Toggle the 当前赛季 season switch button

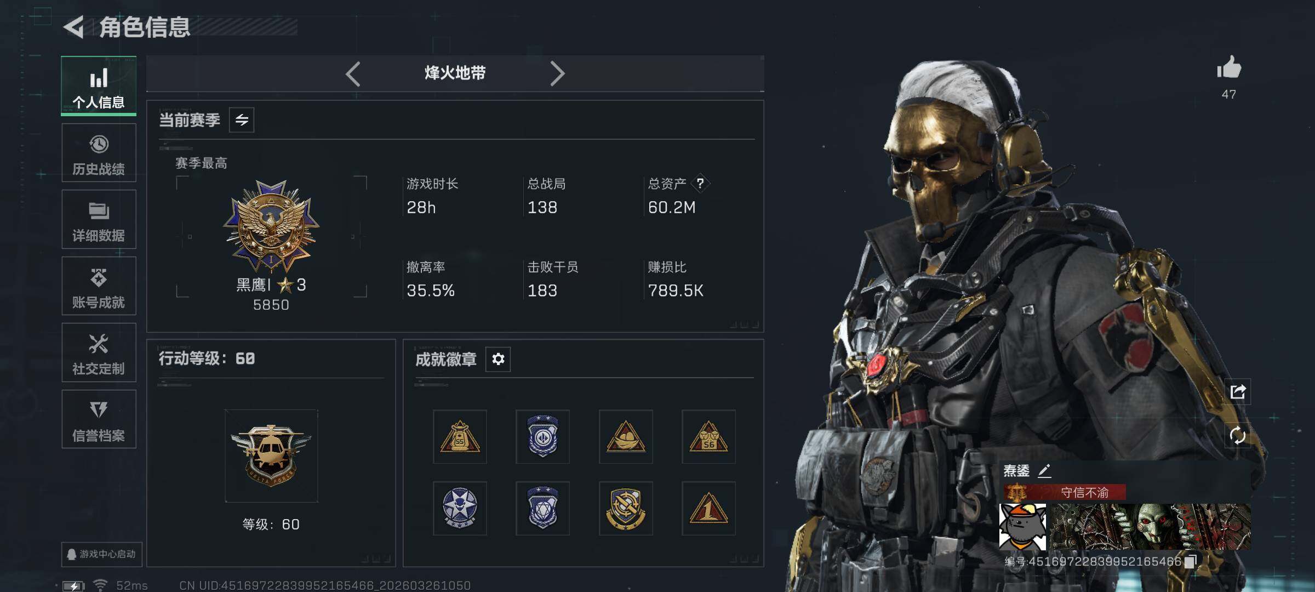pos(242,119)
